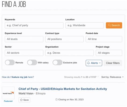Viewport: 127px width, 107px height.
Task: Open the Posted date All time dropdown
Action: (104, 39)
